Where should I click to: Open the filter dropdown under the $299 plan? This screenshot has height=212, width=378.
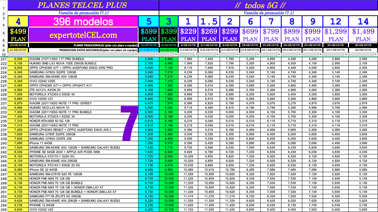point(237,55)
